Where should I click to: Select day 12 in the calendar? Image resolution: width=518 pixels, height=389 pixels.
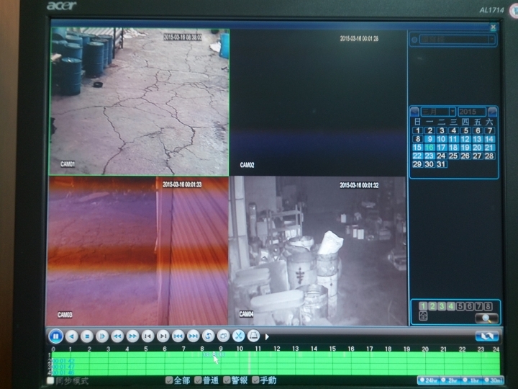[x=465, y=139]
